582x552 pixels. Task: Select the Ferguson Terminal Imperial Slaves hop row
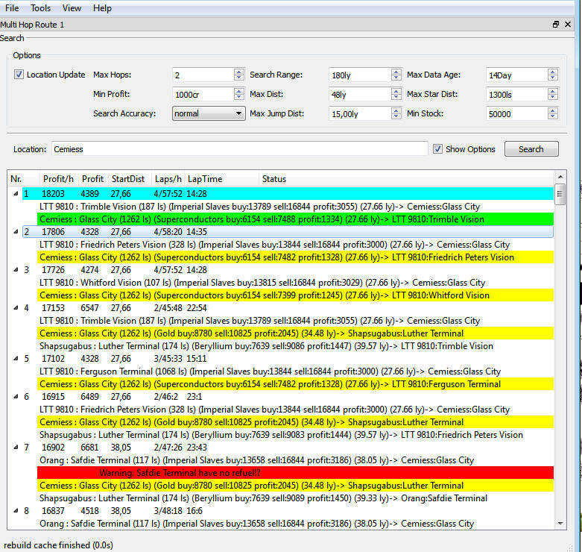[x=295, y=371]
